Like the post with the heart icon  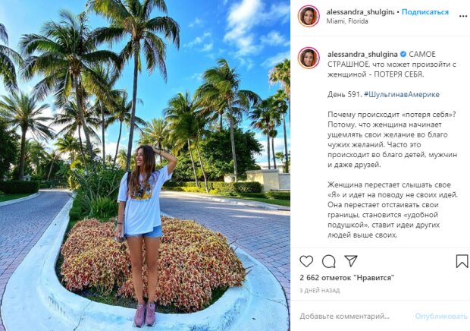tap(306, 261)
